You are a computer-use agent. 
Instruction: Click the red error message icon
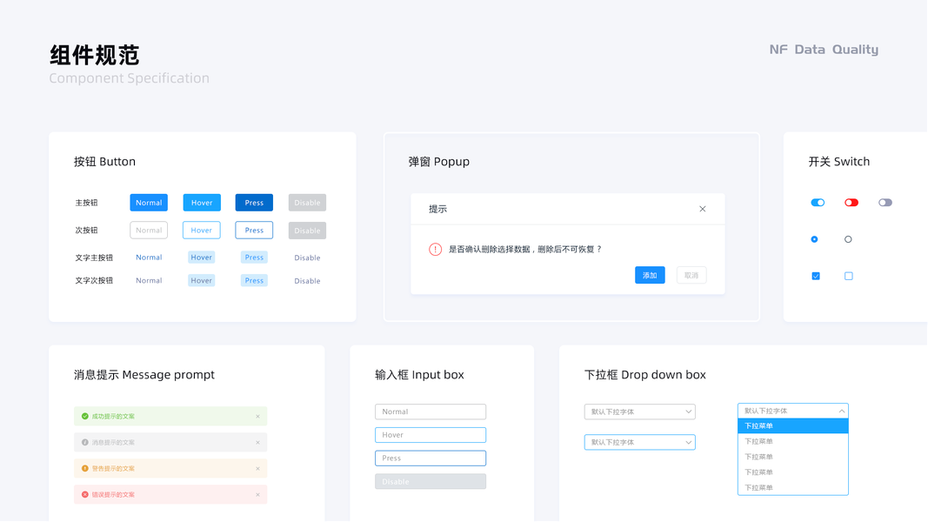tap(84, 494)
